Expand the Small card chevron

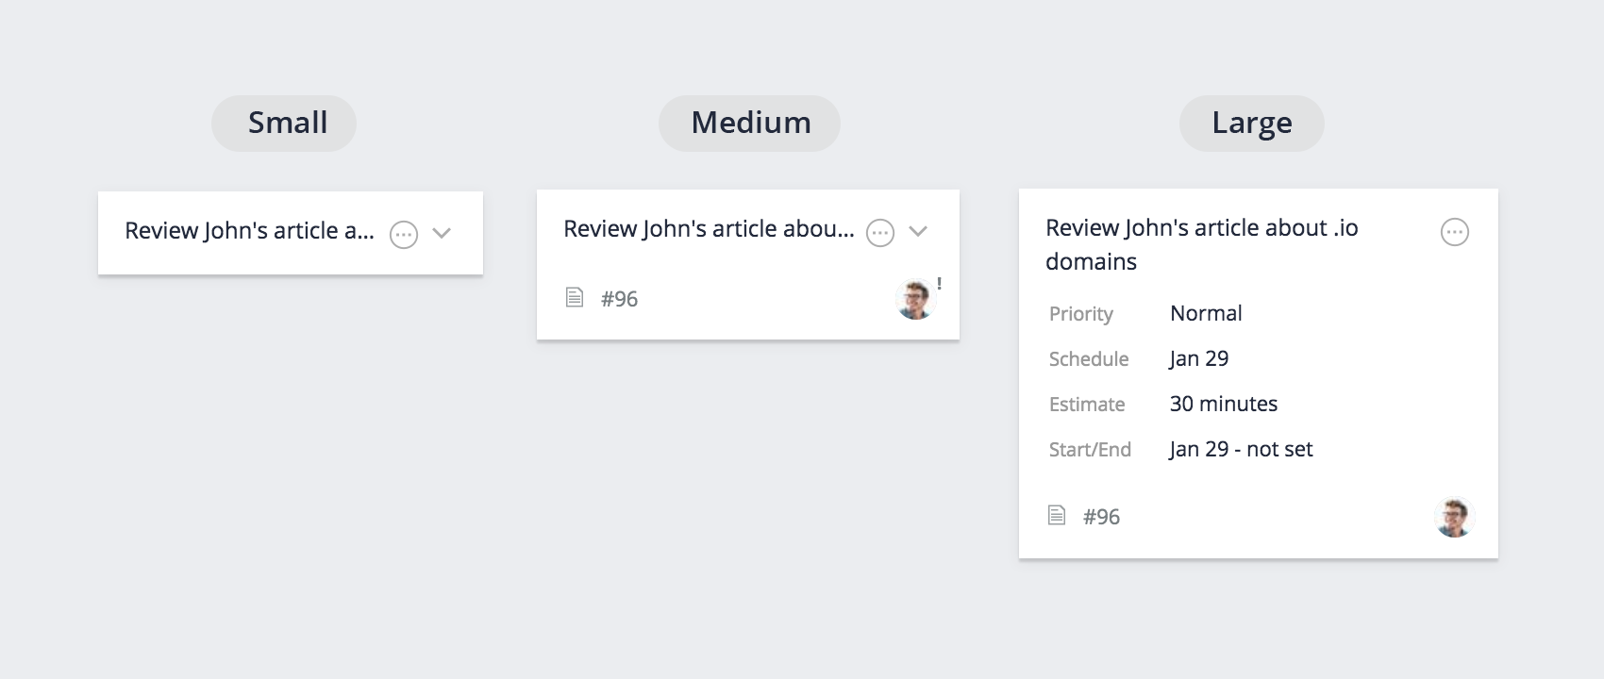point(442,233)
